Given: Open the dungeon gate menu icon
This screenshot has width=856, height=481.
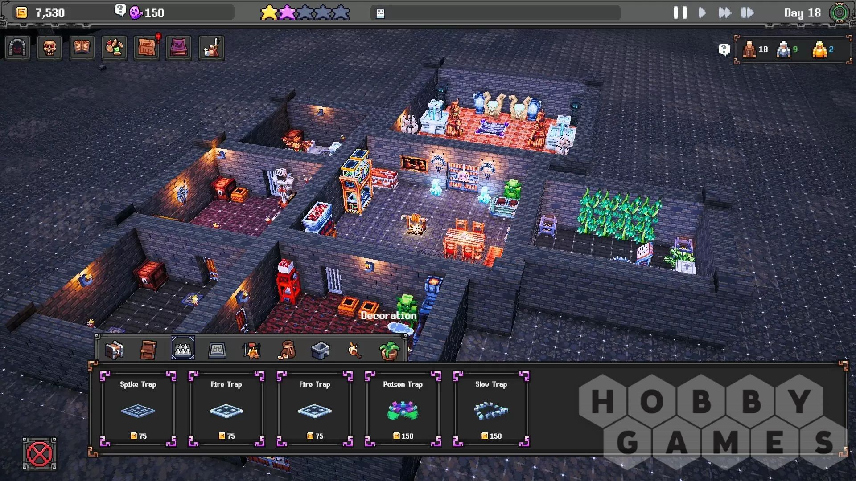Looking at the screenshot, I should click(x=18, y=48).
